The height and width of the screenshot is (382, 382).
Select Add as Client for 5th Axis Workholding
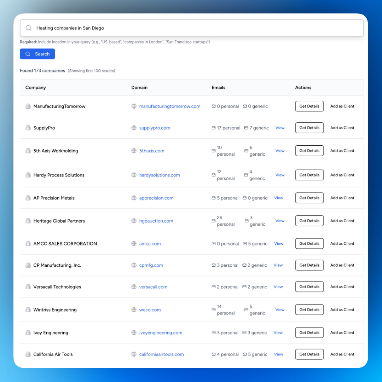(342, 150)
